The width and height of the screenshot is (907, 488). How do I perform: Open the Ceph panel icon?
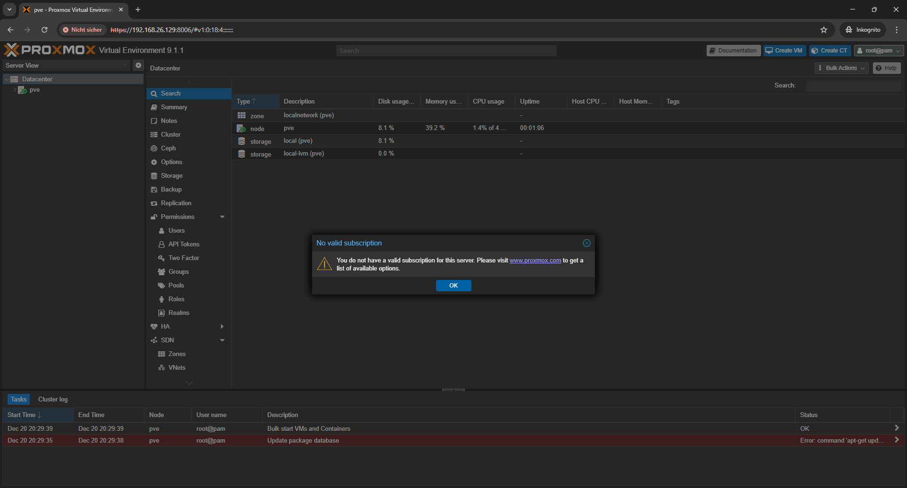pyautogui.click(x=154, y=148)
